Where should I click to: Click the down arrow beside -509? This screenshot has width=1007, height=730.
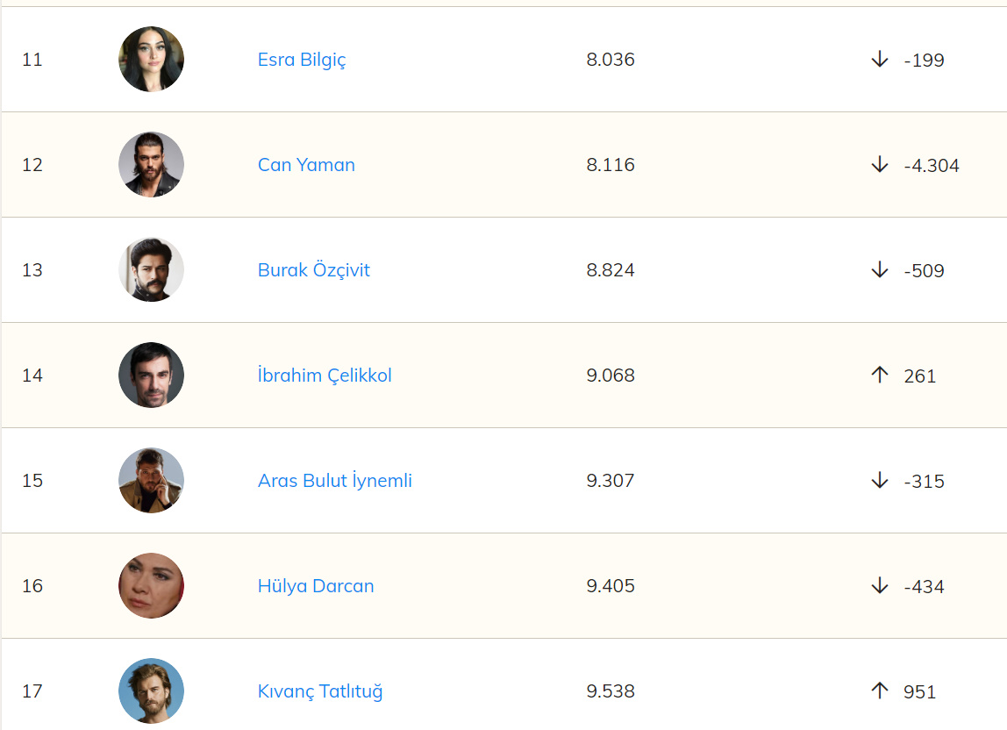point(880,270)
